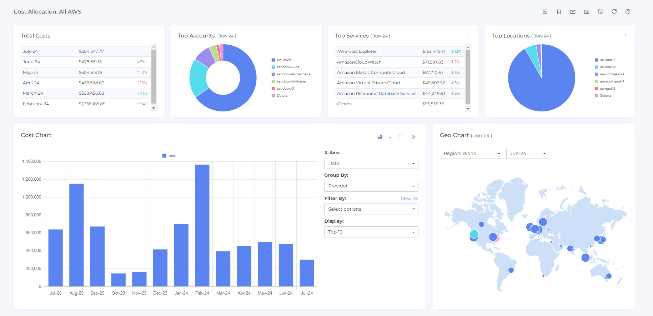Image resolution: width=653 pixels, height=316 pixels.
Task: Change chart type using bar chart icon
Action: coord(379,137)
